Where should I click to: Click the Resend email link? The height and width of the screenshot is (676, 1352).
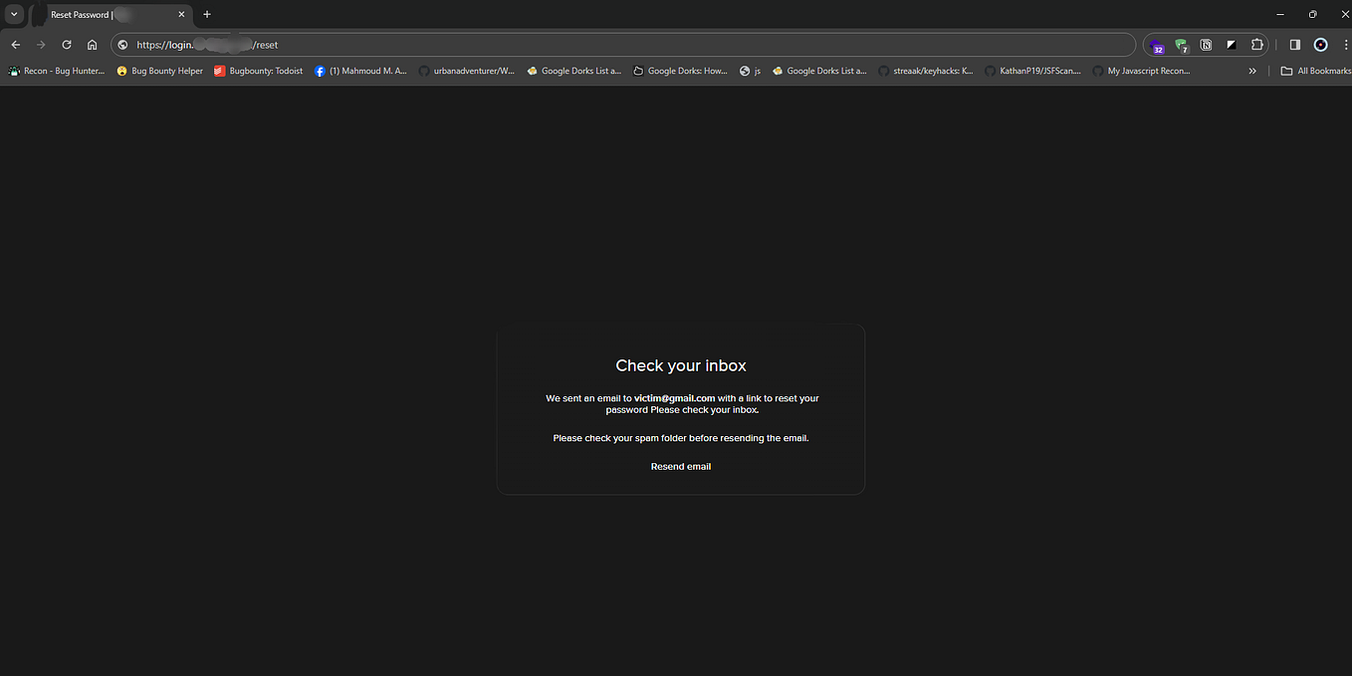coord(680,465)
